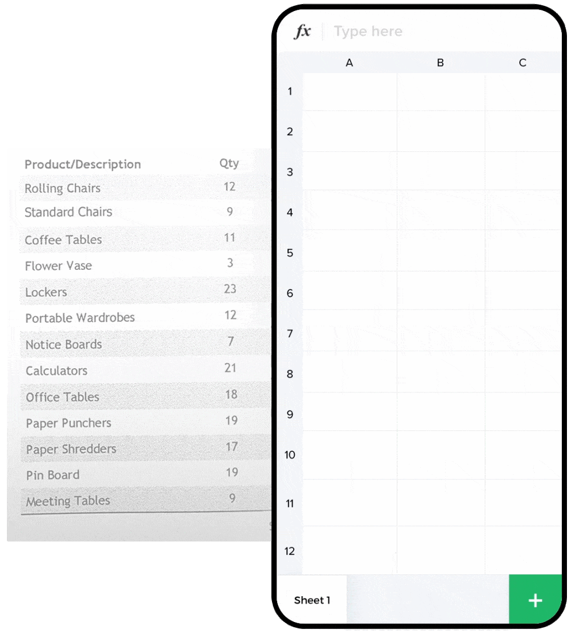Select column B header
Image resolution: width=575 pixels, height=633 pixels.
coord(440,63)
